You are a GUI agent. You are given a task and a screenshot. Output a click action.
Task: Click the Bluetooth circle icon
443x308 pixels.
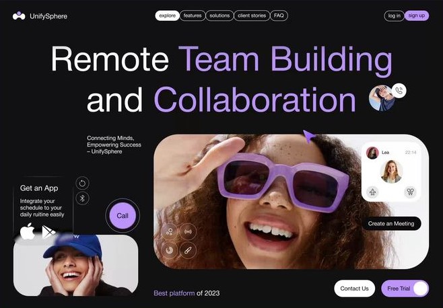point(82,198)
